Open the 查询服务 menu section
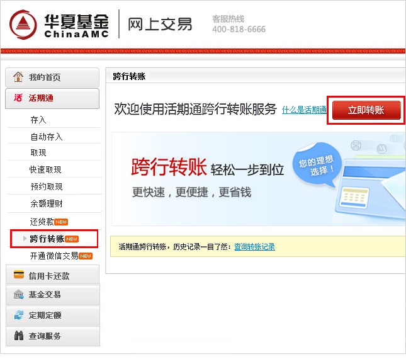 pos(53,336)
